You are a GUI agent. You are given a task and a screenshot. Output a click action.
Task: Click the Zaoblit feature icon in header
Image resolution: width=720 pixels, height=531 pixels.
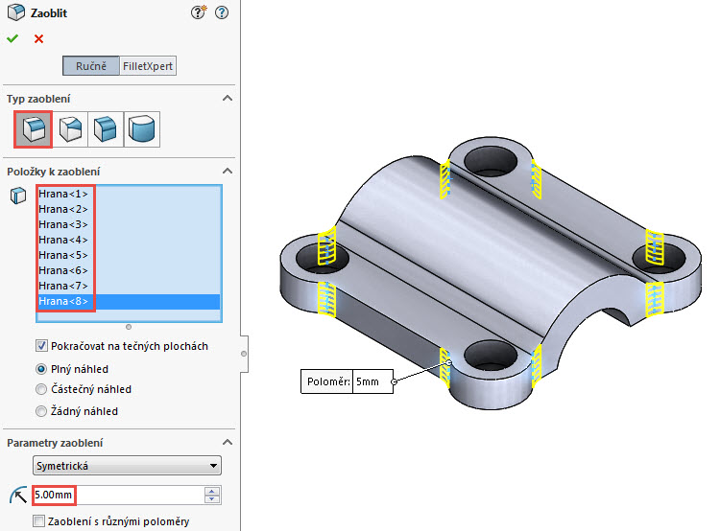tap(16, 12)
